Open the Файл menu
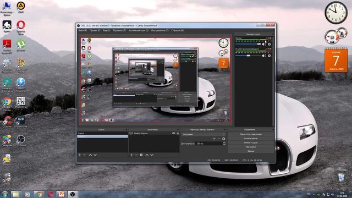352x198 pixels. tap(82, 30)
